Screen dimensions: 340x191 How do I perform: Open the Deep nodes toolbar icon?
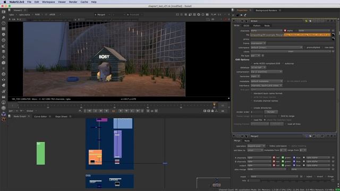click(x=4, y=74)
